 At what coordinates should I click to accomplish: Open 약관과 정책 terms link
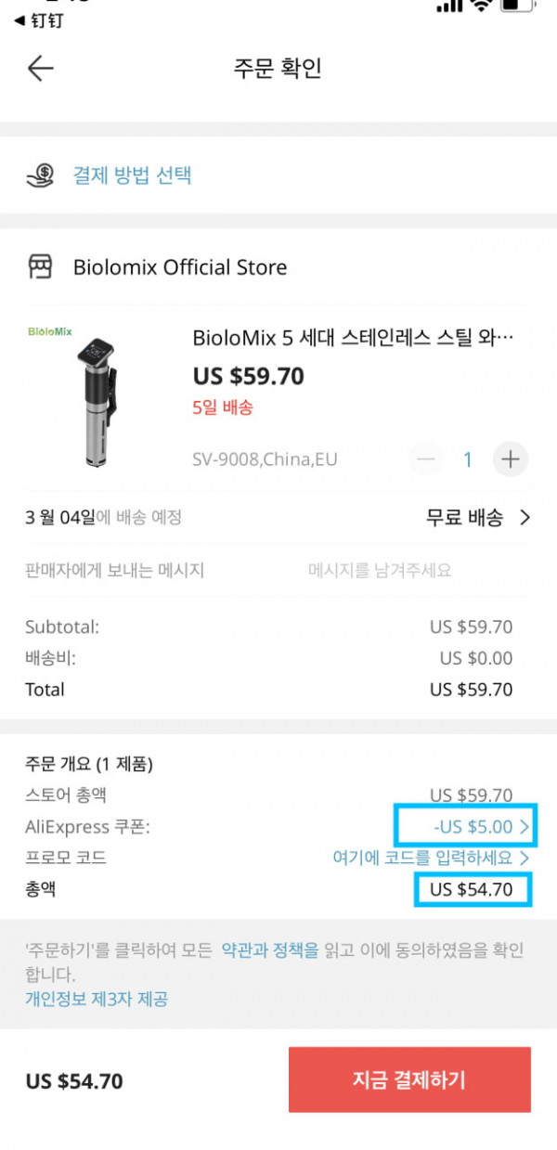pyautogui.click(x=269, y=950)
